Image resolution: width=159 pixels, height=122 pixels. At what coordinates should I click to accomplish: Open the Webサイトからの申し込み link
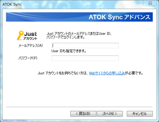[x=107, y=73]
